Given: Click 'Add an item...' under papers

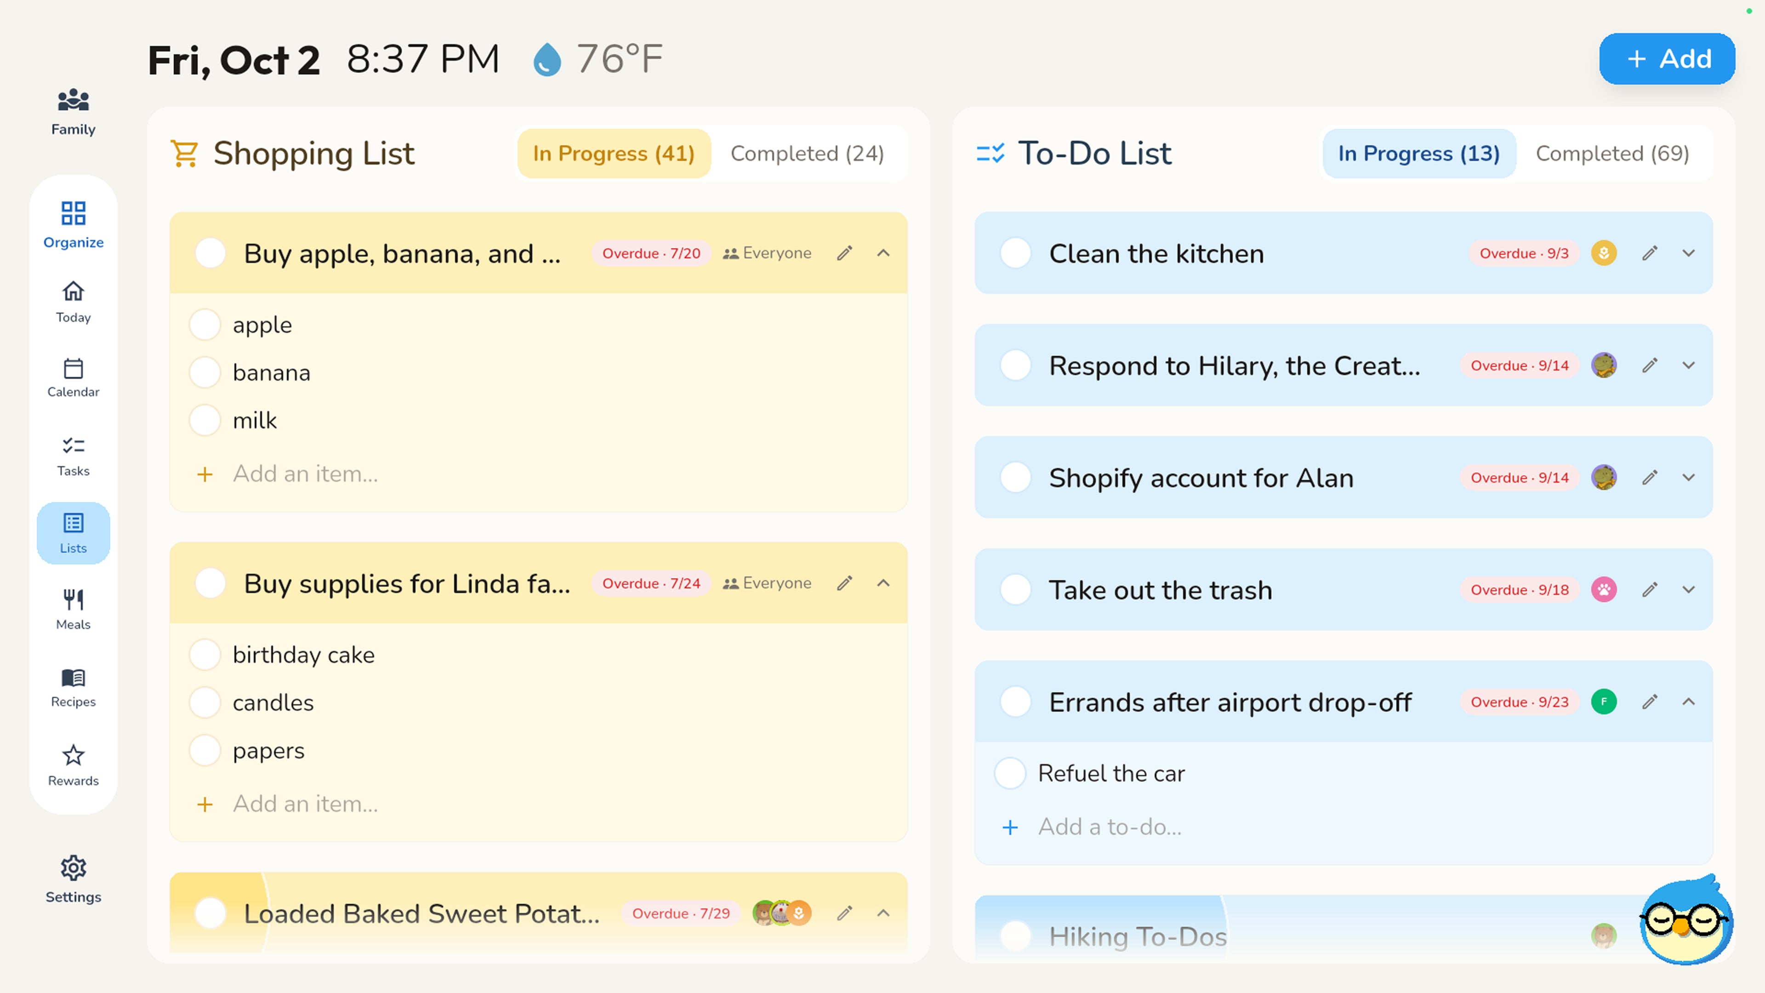Looking at the screenshot, I should pyautogui.click(x=305, y=804).
